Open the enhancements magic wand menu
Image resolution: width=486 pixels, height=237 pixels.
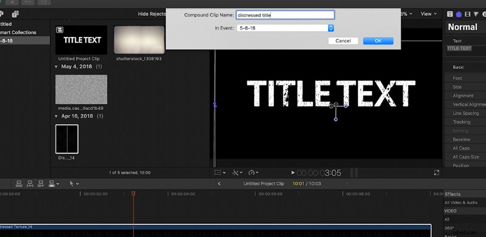pos(238,173)
